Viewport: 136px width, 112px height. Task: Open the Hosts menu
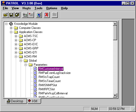pos(27,8)
